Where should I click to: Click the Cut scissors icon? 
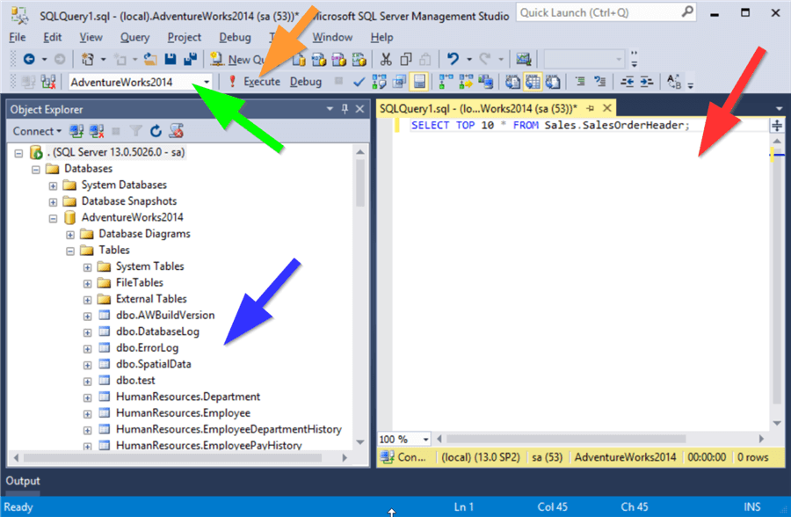click(386, 60)
